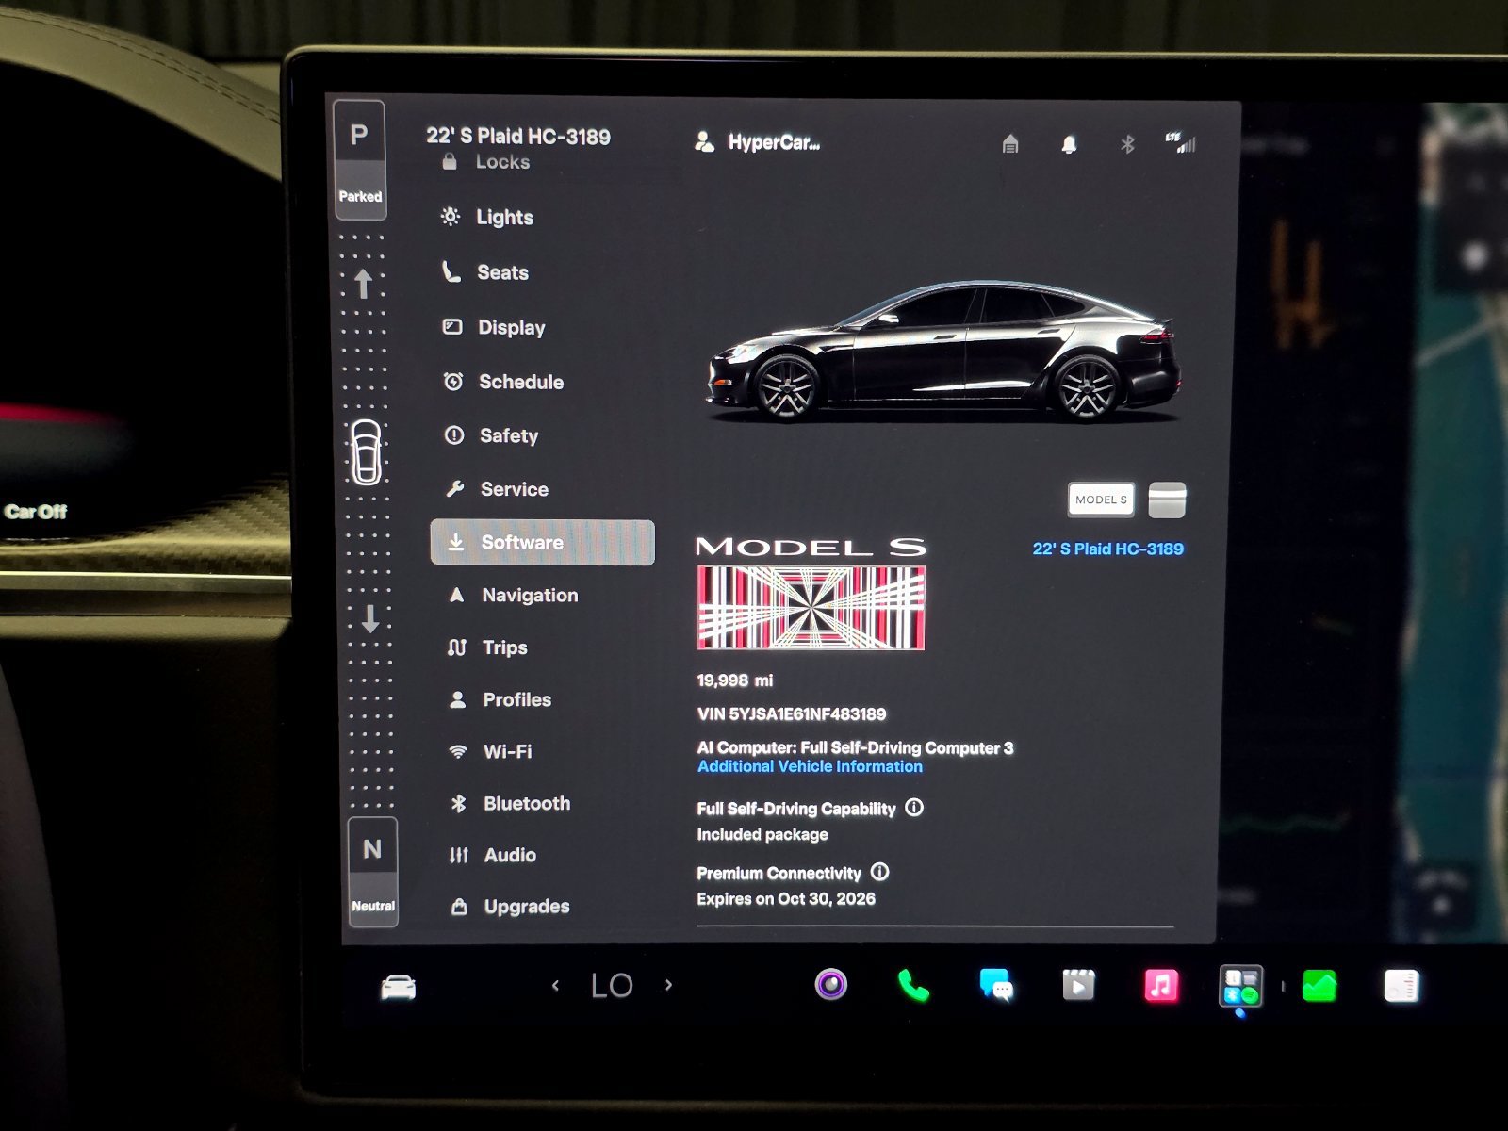This screenshot has width=1508, height=1131.
Task: Open the Audio settings menu
Action: coord(493,855)
